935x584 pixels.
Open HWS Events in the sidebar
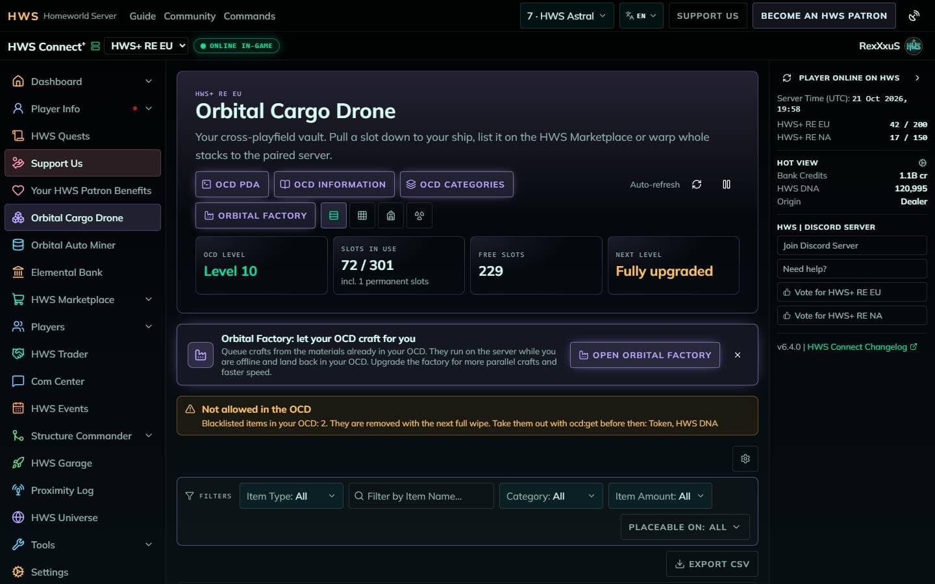[x=82, y=409]
